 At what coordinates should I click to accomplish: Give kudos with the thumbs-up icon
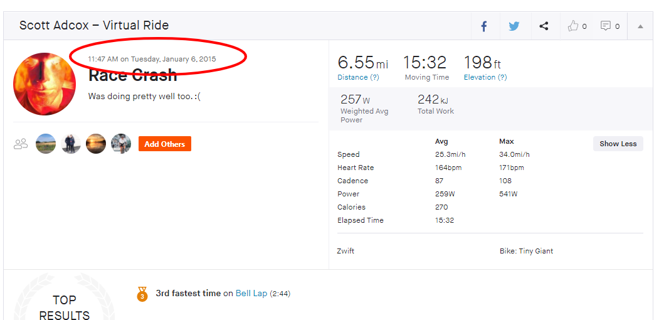573,26
